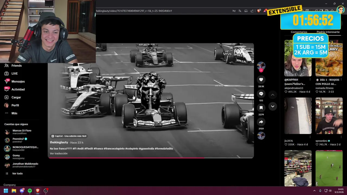347x195 pixels.
Task: Click the network display tray icon
Action: [x=326, y=191]
